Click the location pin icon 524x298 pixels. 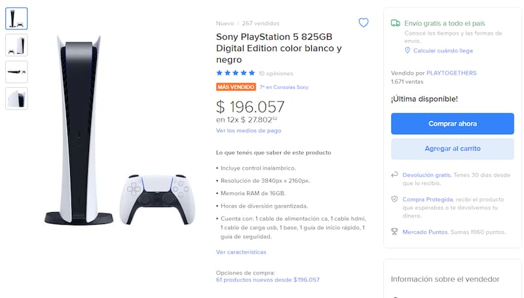407,50
